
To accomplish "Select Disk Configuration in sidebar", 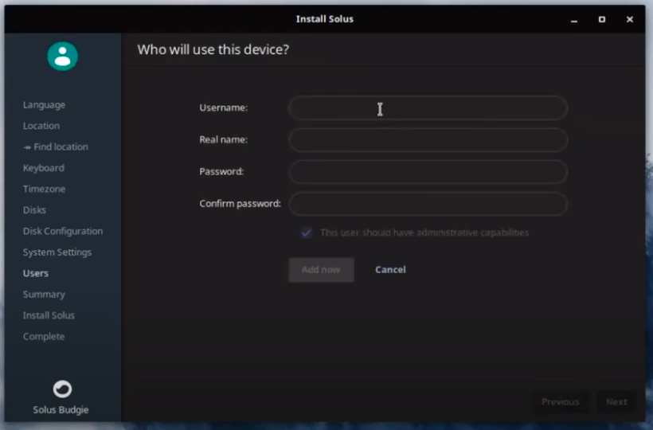I will 63,231.
